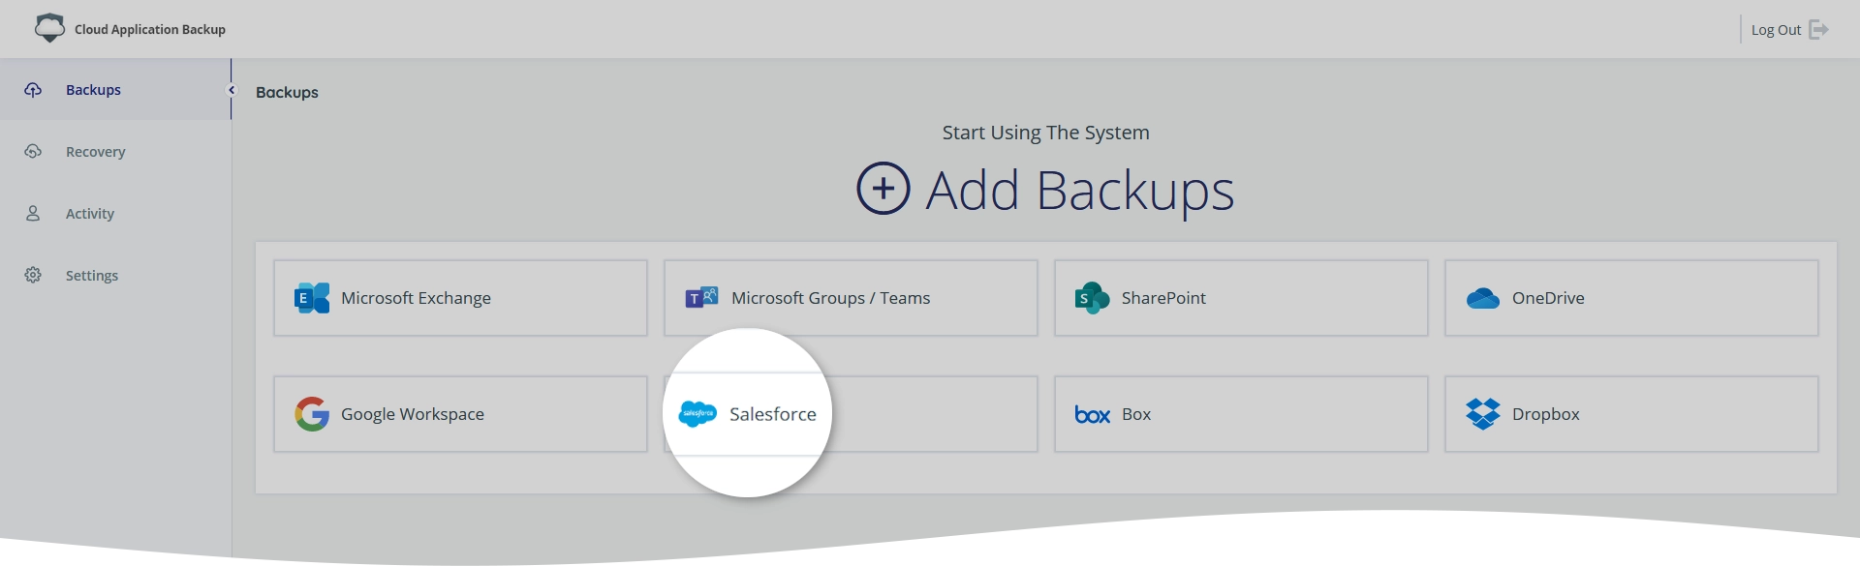The width and height of the screenshot is (1860, 566).
Task: Select the Salesforce backup card
Action: tap(851, 414)
